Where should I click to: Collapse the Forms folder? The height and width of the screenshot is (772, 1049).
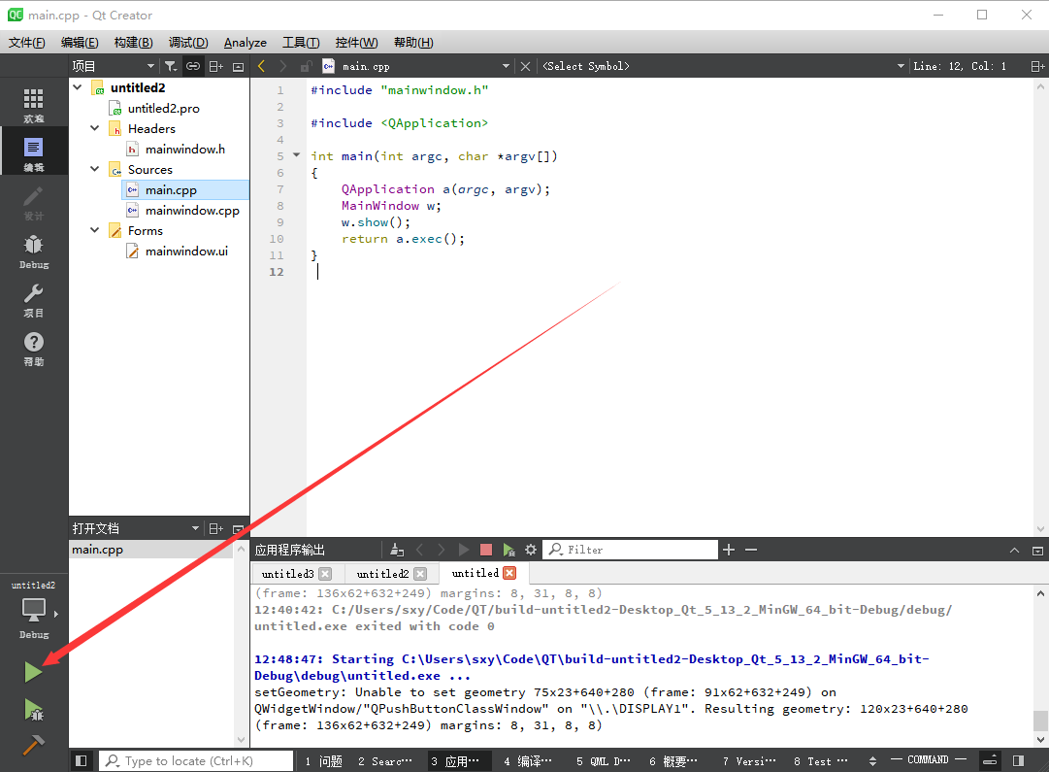pos(95,230)
